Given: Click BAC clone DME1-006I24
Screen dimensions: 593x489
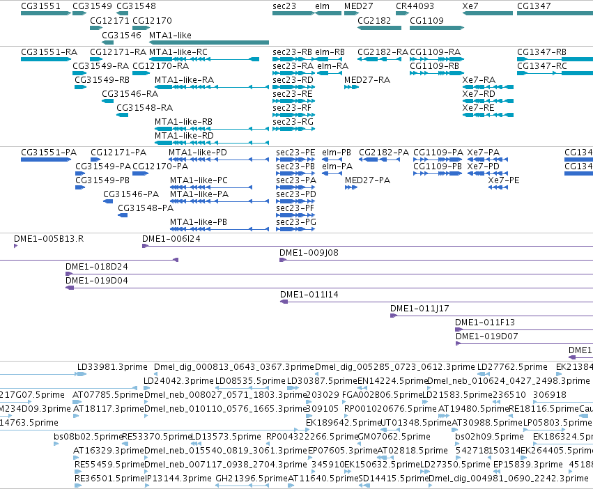Looking at the screenshot, I should pos(368,246).
